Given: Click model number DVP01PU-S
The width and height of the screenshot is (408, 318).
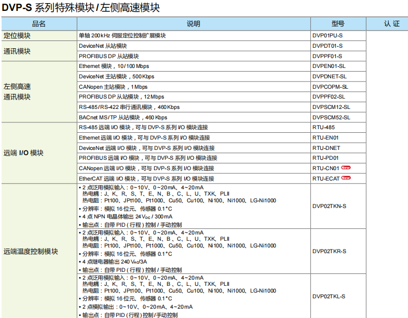Looking at the screenshot, I should pos(328,36).
